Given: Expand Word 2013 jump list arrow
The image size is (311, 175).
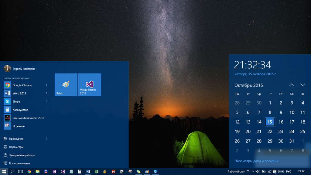Looking at the screenshot, I should [46, 93].
